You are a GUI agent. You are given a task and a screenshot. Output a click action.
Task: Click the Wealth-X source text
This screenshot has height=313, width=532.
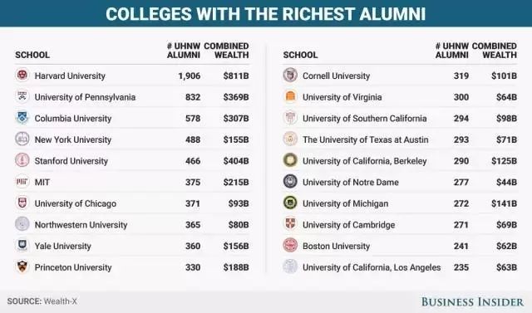tap(61, 301)
